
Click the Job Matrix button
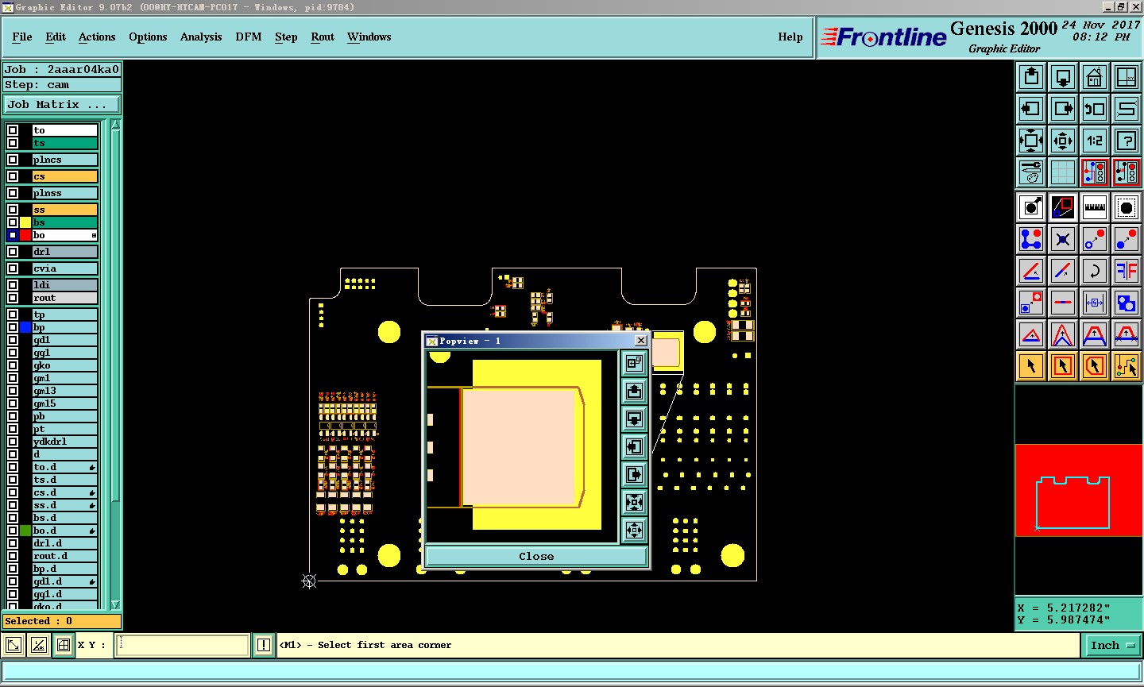click(62, 104)
